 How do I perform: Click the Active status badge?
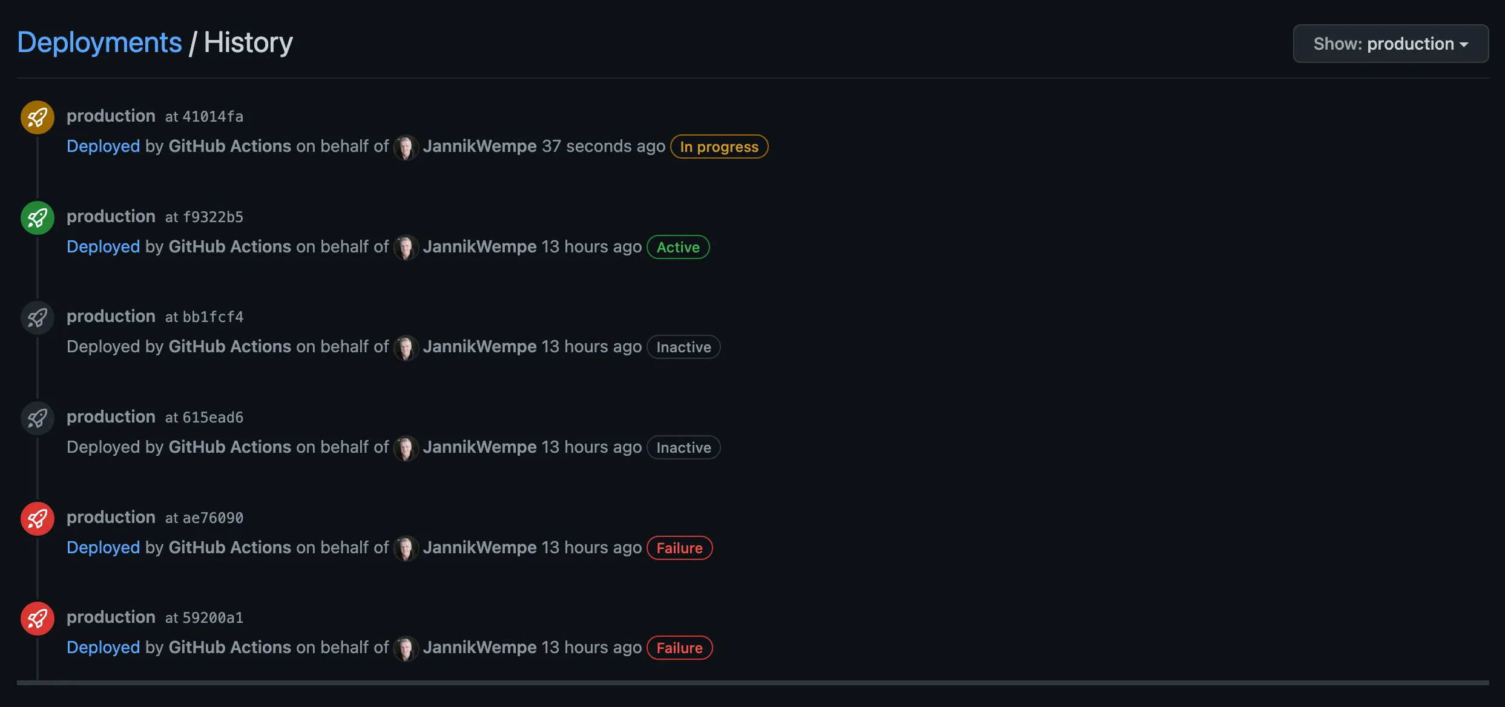coord(677,247)
